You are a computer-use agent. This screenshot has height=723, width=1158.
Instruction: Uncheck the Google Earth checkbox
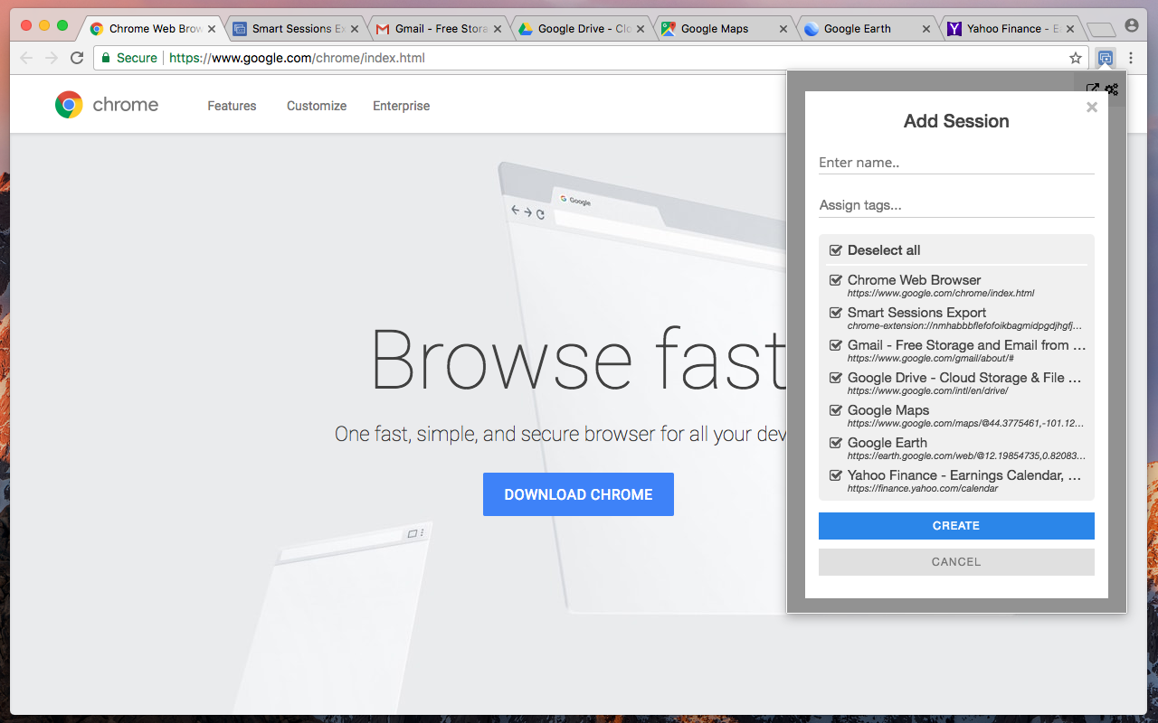coord(836,443)
